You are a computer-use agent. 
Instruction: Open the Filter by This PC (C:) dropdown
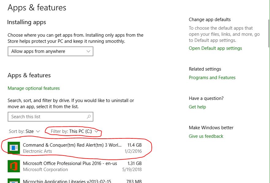pos(74,131)
